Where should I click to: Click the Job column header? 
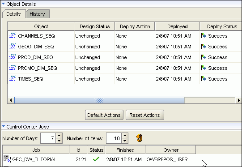click(36, 150)
